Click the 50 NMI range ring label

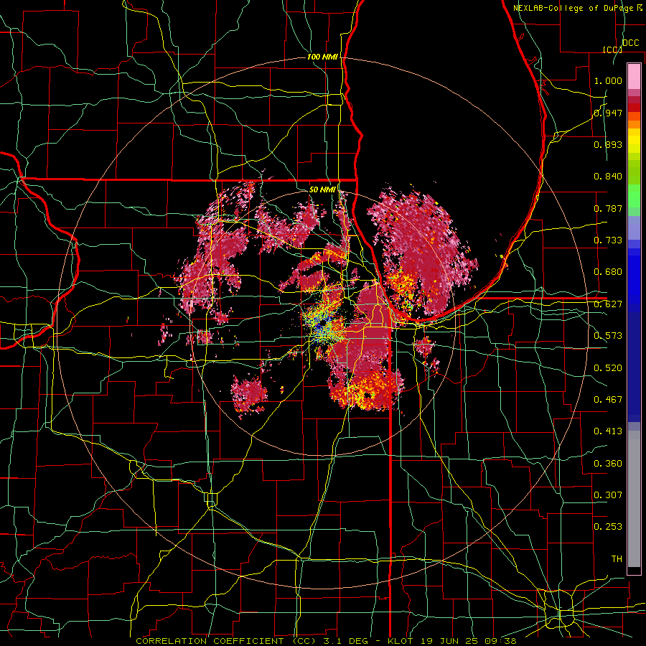pos(322,189)
